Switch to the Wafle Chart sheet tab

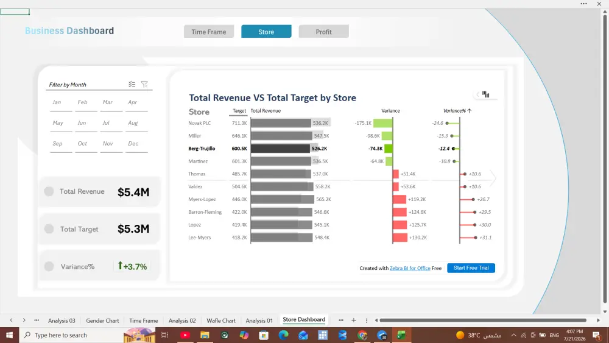220,320
